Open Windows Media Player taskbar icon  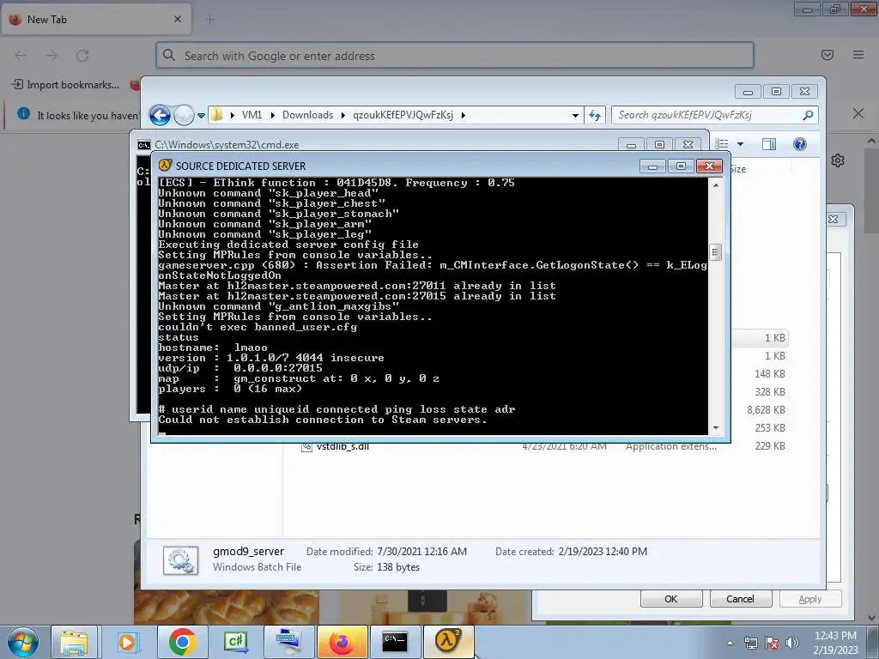(127, 642)
